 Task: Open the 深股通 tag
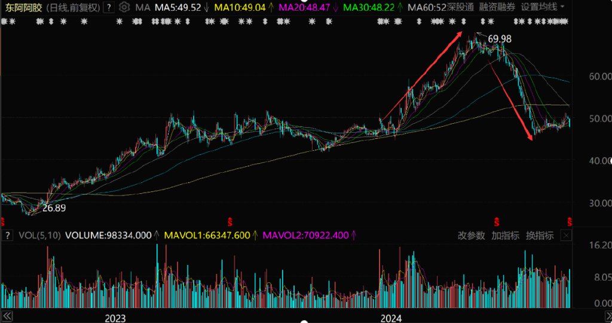pyautogui.click(x=460, y=7)
